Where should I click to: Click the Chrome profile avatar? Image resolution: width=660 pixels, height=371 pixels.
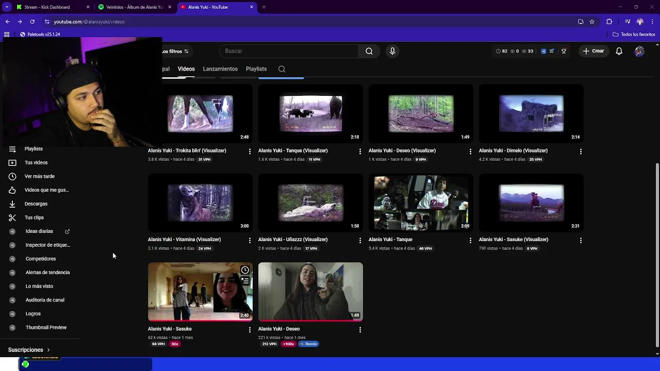[640, 22]
